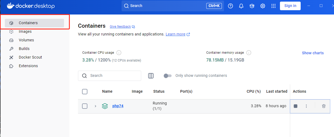334x137 pixels.
Task: Click the Images icon in sidebar
Action: 11,32
